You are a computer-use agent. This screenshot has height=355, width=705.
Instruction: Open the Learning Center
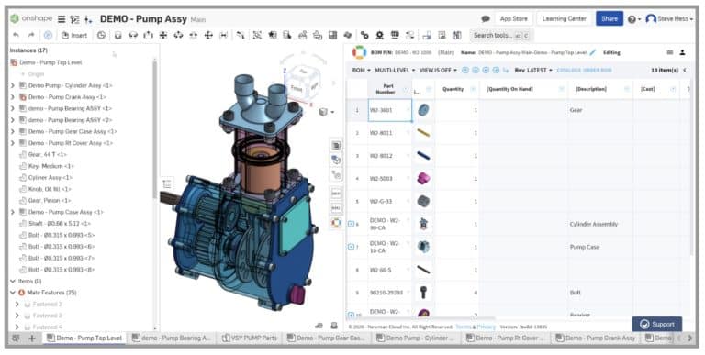pos(564,19)
